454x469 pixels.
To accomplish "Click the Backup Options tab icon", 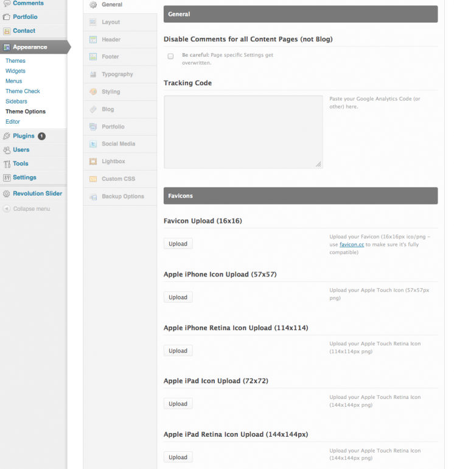I will pyautogui.click(x=93, y=197).
